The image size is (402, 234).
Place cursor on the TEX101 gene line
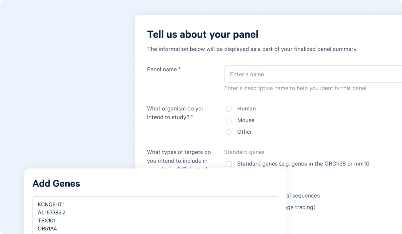tap(47, 221)
